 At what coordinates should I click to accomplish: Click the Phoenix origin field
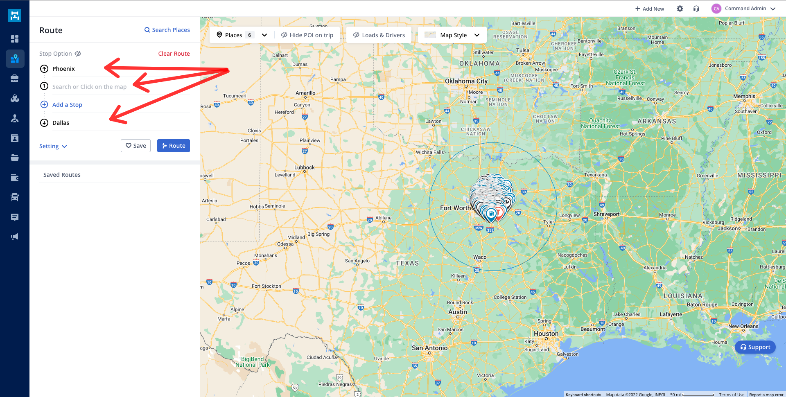tap(121, 69)
